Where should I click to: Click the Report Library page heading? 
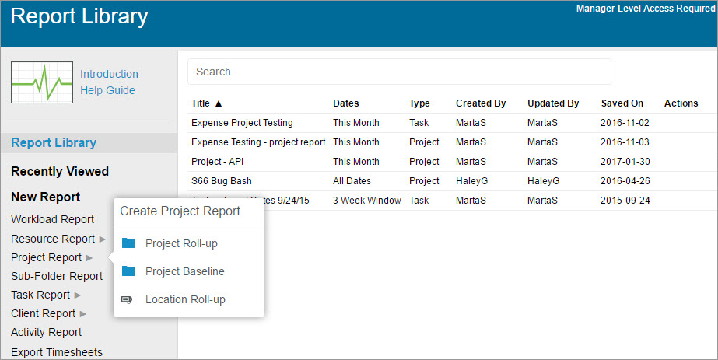(79, 16)
